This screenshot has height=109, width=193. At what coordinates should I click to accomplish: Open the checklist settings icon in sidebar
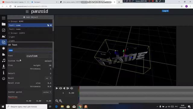pos(4,30)
